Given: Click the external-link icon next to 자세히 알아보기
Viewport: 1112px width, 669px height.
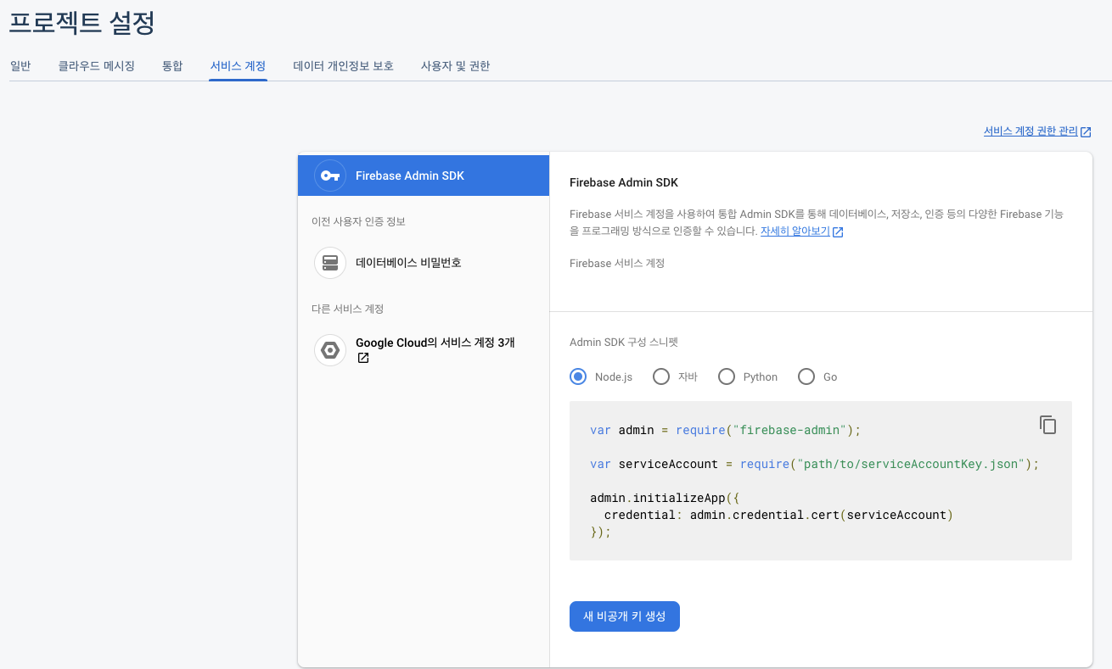Looking at the screenshot, I should click(838, 231).
